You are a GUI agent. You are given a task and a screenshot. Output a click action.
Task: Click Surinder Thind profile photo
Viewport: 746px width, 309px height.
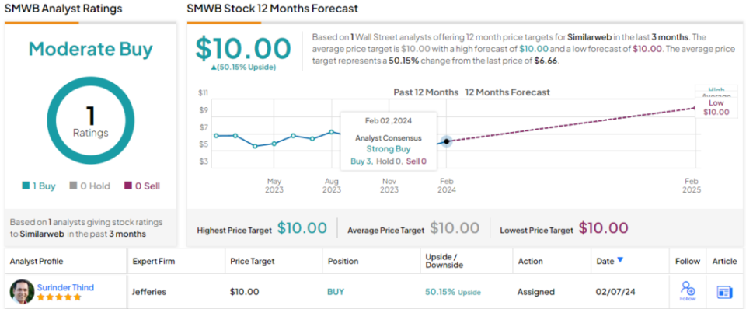(x=22, y=292)
